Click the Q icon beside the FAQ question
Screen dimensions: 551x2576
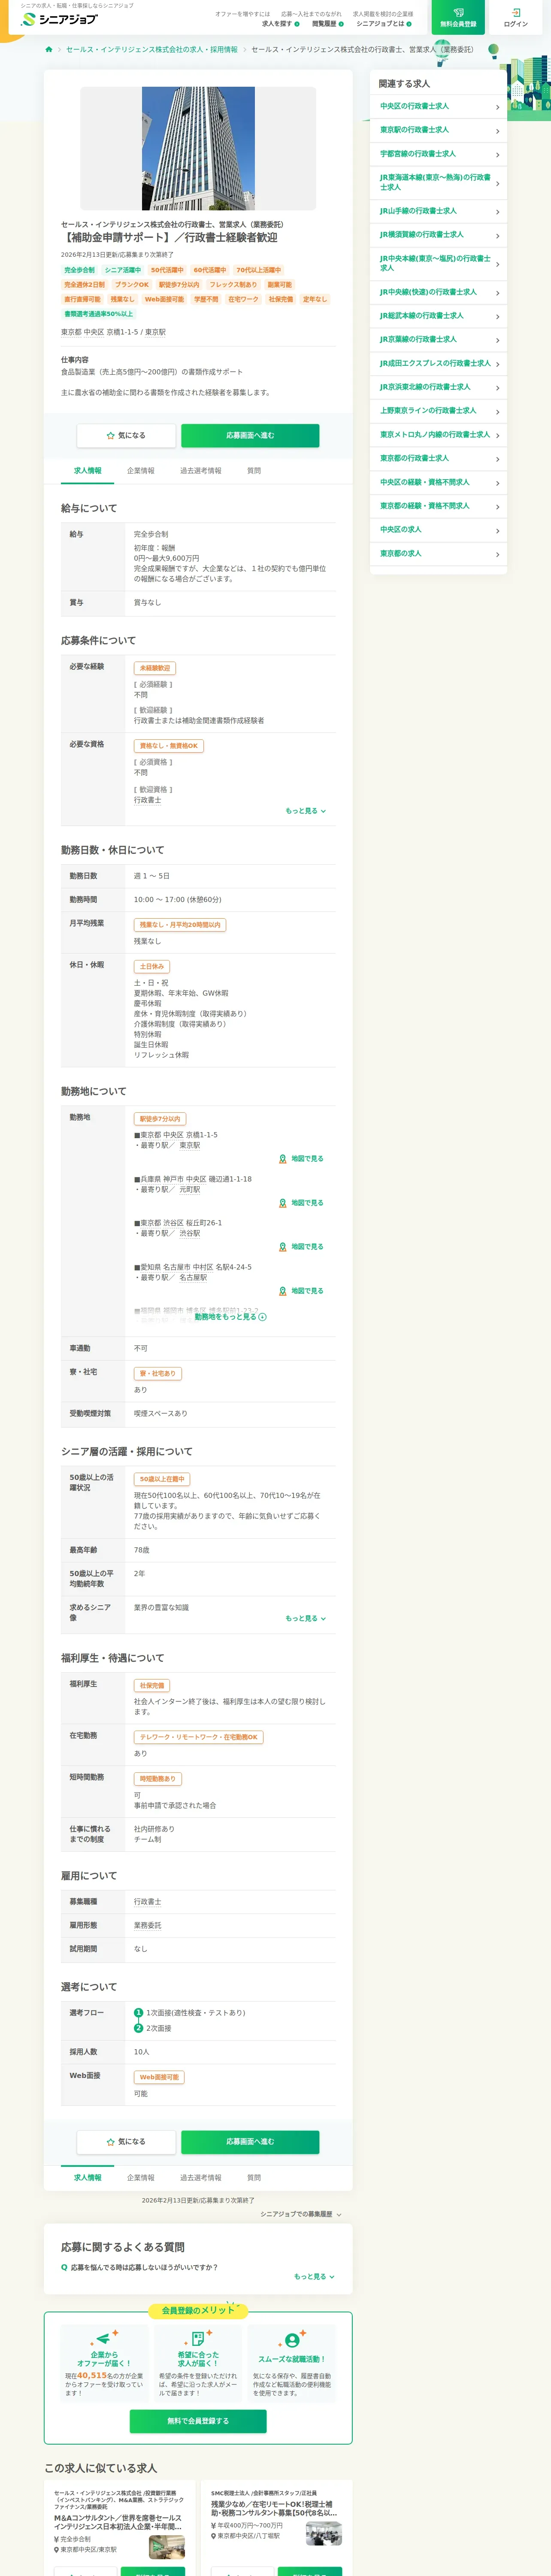(x=65, y=2268)
